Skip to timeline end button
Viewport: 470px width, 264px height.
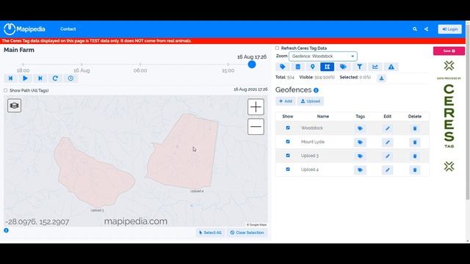[40, 78]
